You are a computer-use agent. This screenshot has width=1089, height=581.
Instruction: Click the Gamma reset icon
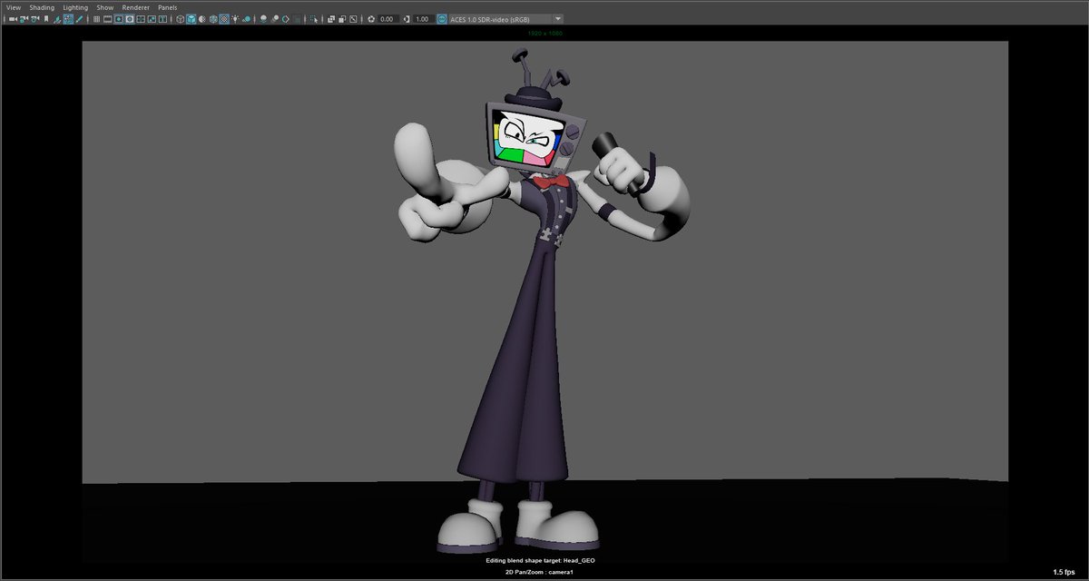click(407, 19)
